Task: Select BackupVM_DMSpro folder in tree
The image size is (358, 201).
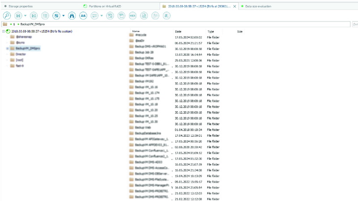Action: coord(28,48)
